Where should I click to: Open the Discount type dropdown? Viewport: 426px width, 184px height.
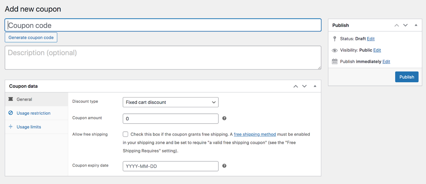(170, 102)
